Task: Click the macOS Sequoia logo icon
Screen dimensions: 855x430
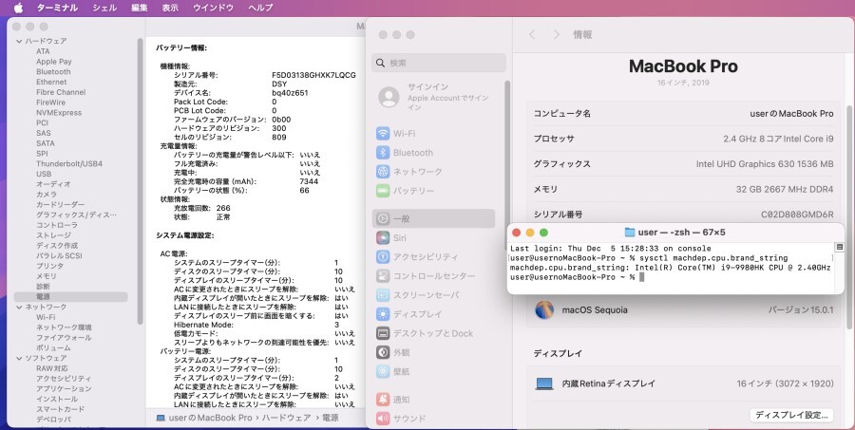Action: click(544, 309)
